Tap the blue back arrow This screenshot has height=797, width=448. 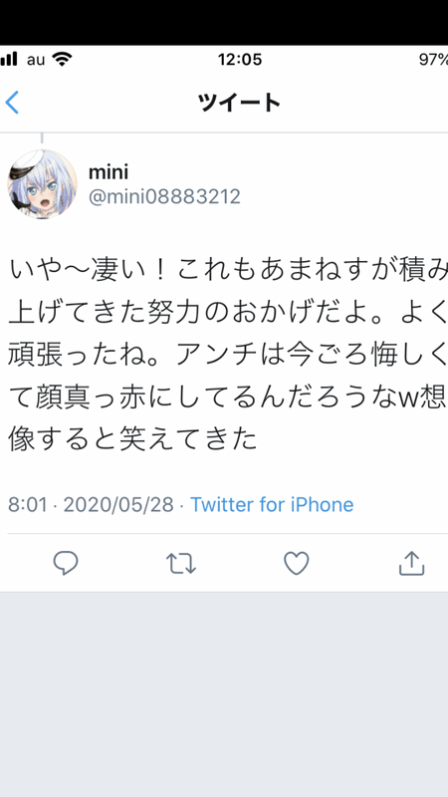tap(12, 103)
